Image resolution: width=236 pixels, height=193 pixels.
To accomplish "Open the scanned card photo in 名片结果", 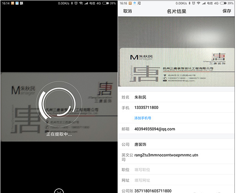I will [176, 51].
